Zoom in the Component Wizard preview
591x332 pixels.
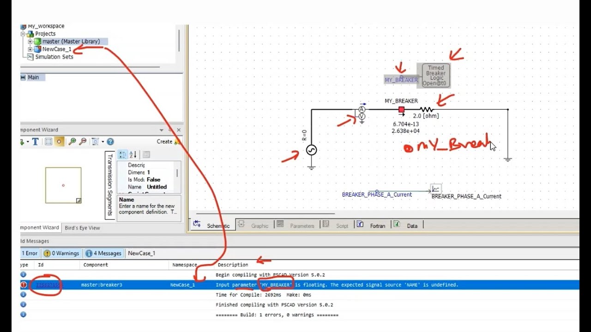click(x=72, y=142)
